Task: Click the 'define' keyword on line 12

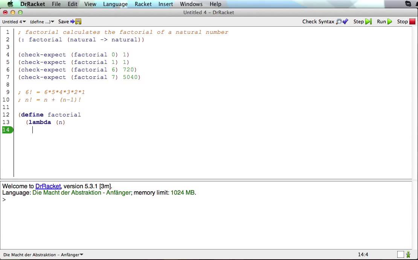Action: point(32,115)
